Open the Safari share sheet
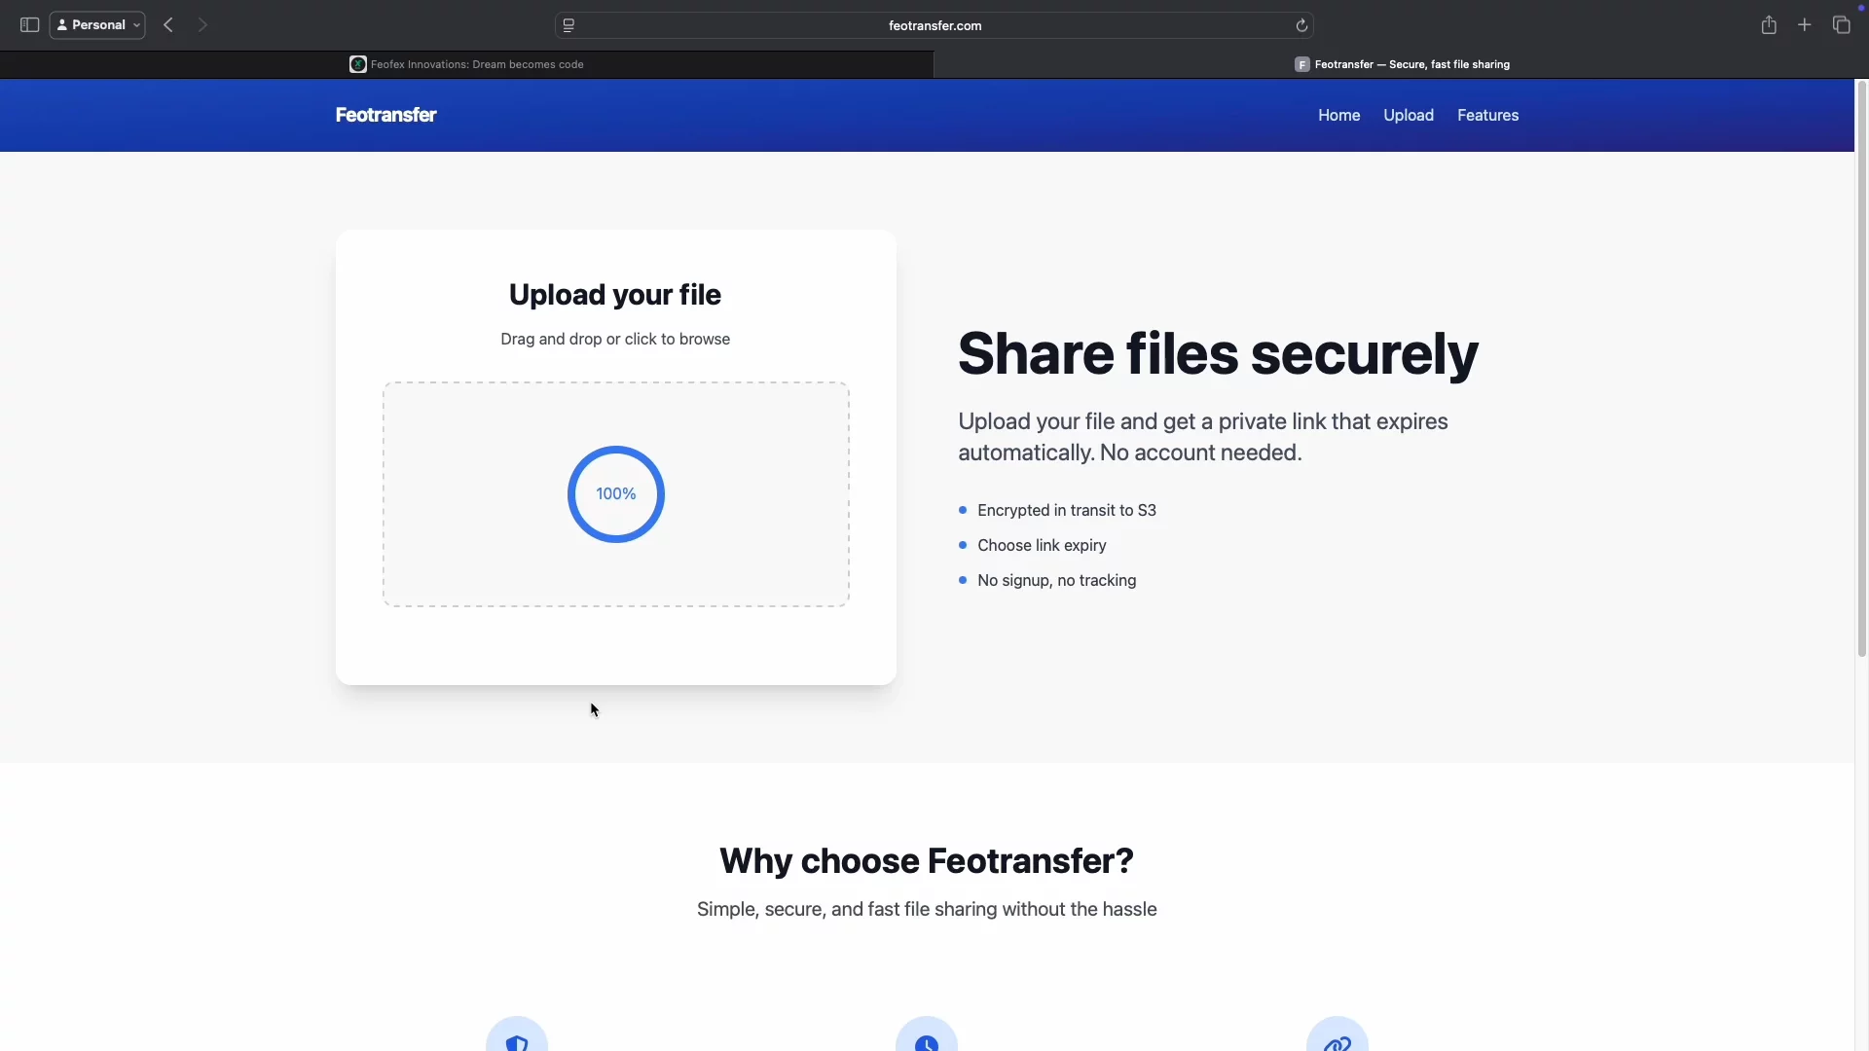Viewport: 1869px width, 1051px height. click(1769, 24)
